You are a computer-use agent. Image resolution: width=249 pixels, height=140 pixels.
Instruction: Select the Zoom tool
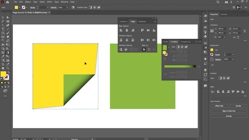point(8,68)
